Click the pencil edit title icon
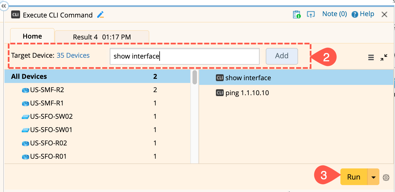 pos(101,15)
